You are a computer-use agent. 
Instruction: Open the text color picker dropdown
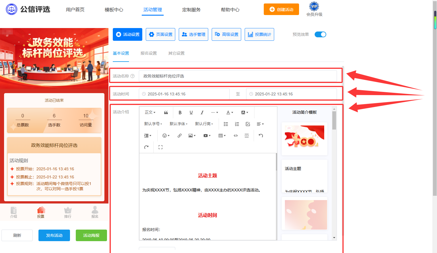click(230, 112)
